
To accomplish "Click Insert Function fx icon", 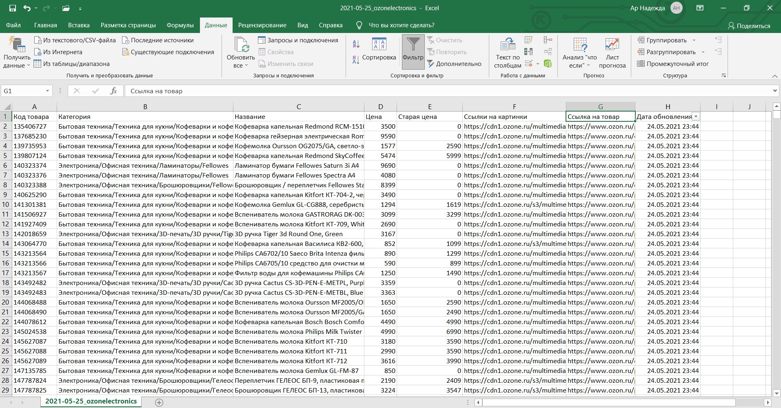I will coord(113,91).
